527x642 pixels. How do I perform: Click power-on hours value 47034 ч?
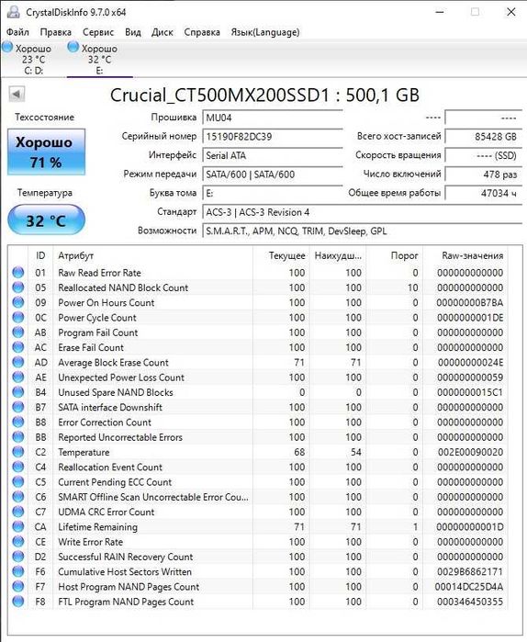(484, 193)
